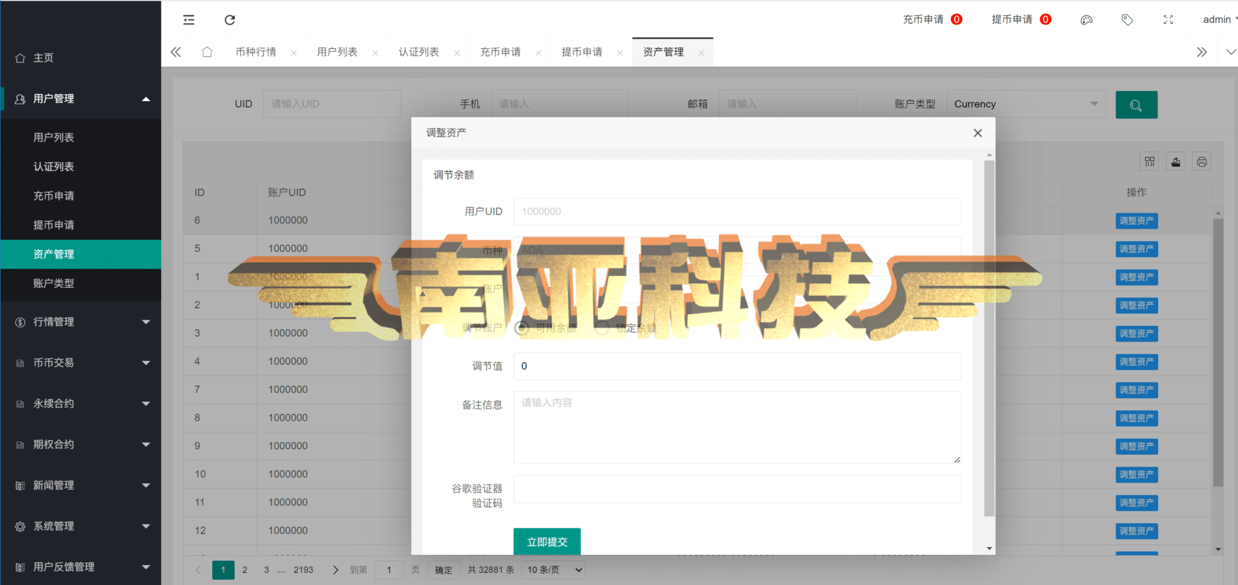1238x585 pixels.
Task: Expand the 永续合约 sidebar menu
Action: [x=81, y=403]
